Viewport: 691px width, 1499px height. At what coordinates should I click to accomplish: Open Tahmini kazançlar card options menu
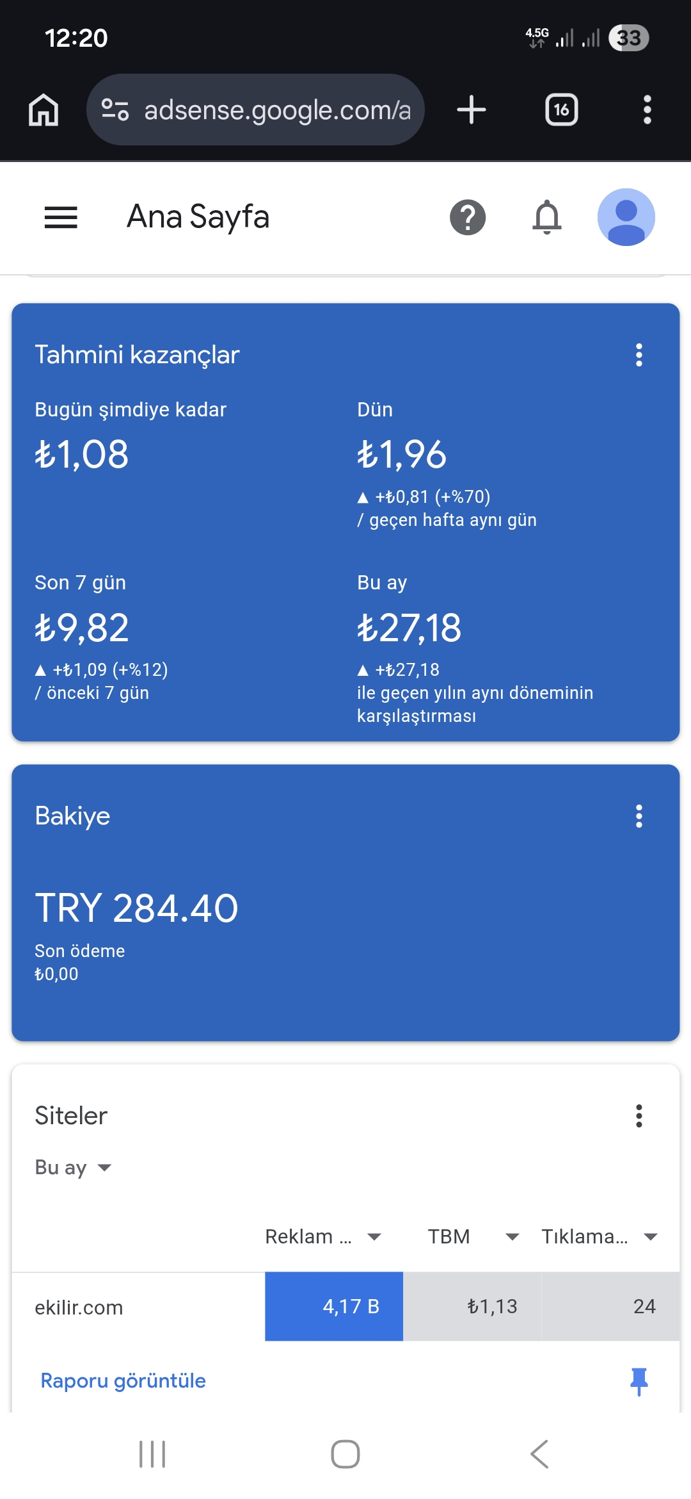[639, 355]
